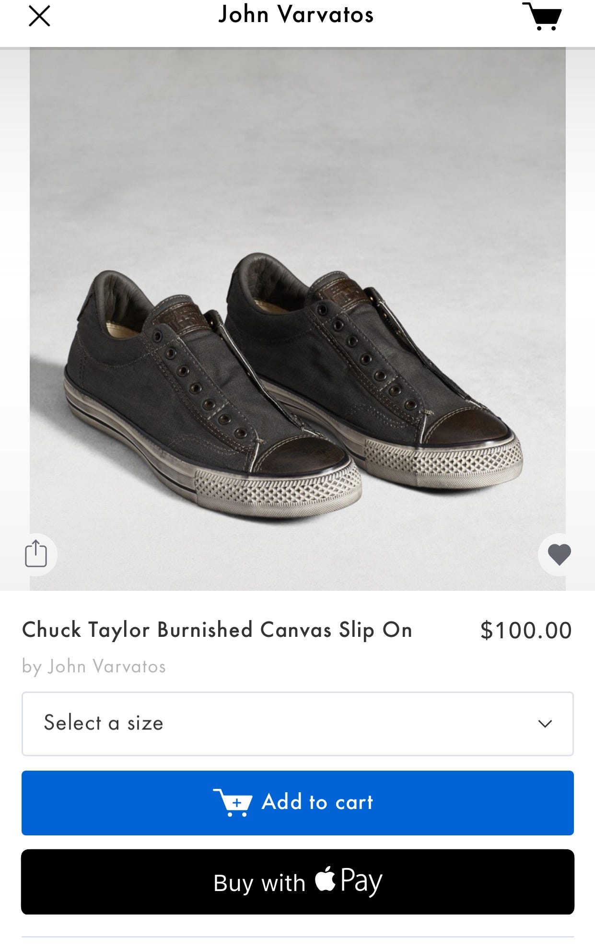Tap the share icon on product image
The image size is (595, 950).
[36, 554]
